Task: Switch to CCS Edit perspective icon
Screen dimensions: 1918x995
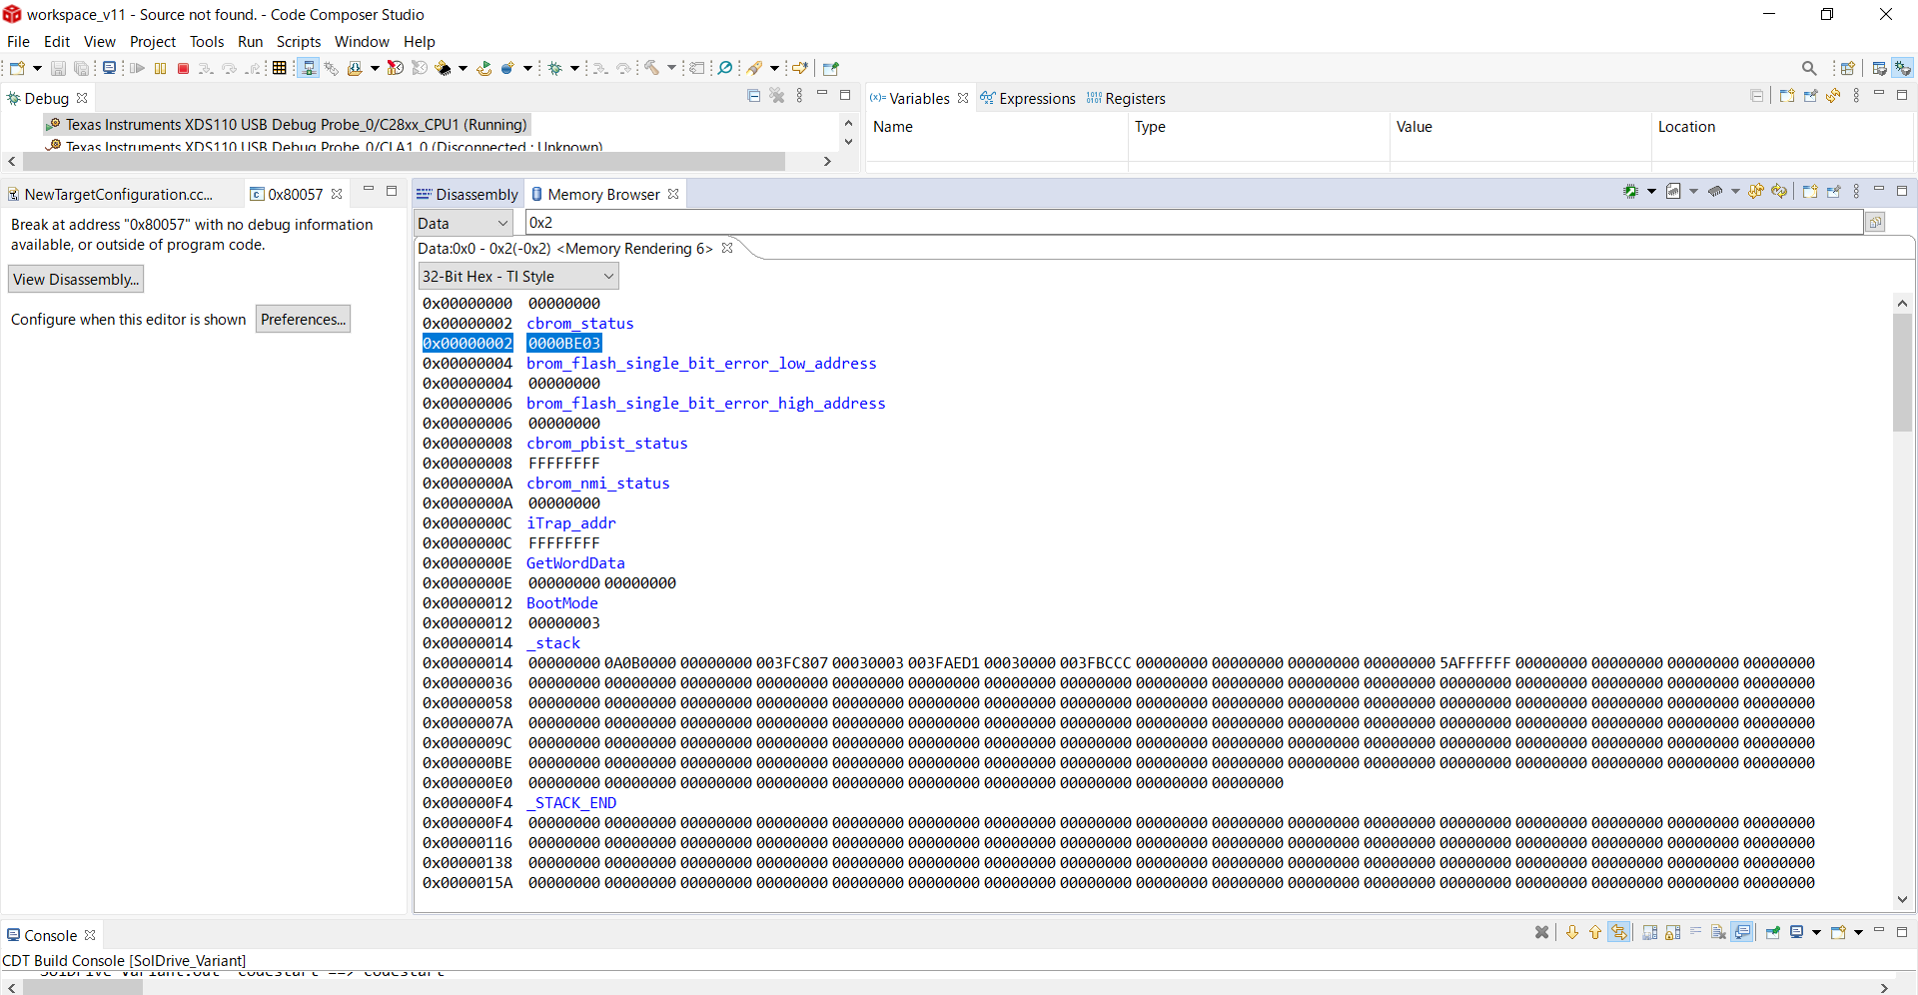Action: click(1879, 68)
